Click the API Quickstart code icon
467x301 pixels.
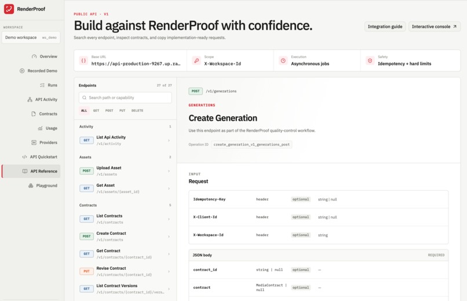pyautogui.click(x=24, y=157)
